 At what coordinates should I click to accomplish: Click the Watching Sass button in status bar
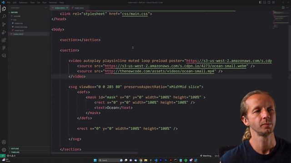click(206, 156)
